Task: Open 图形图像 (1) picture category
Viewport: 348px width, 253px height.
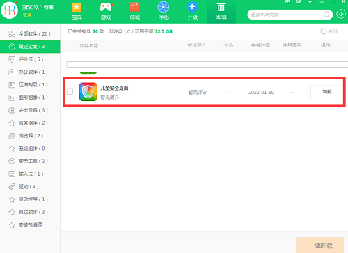Action: coord(30,98)
